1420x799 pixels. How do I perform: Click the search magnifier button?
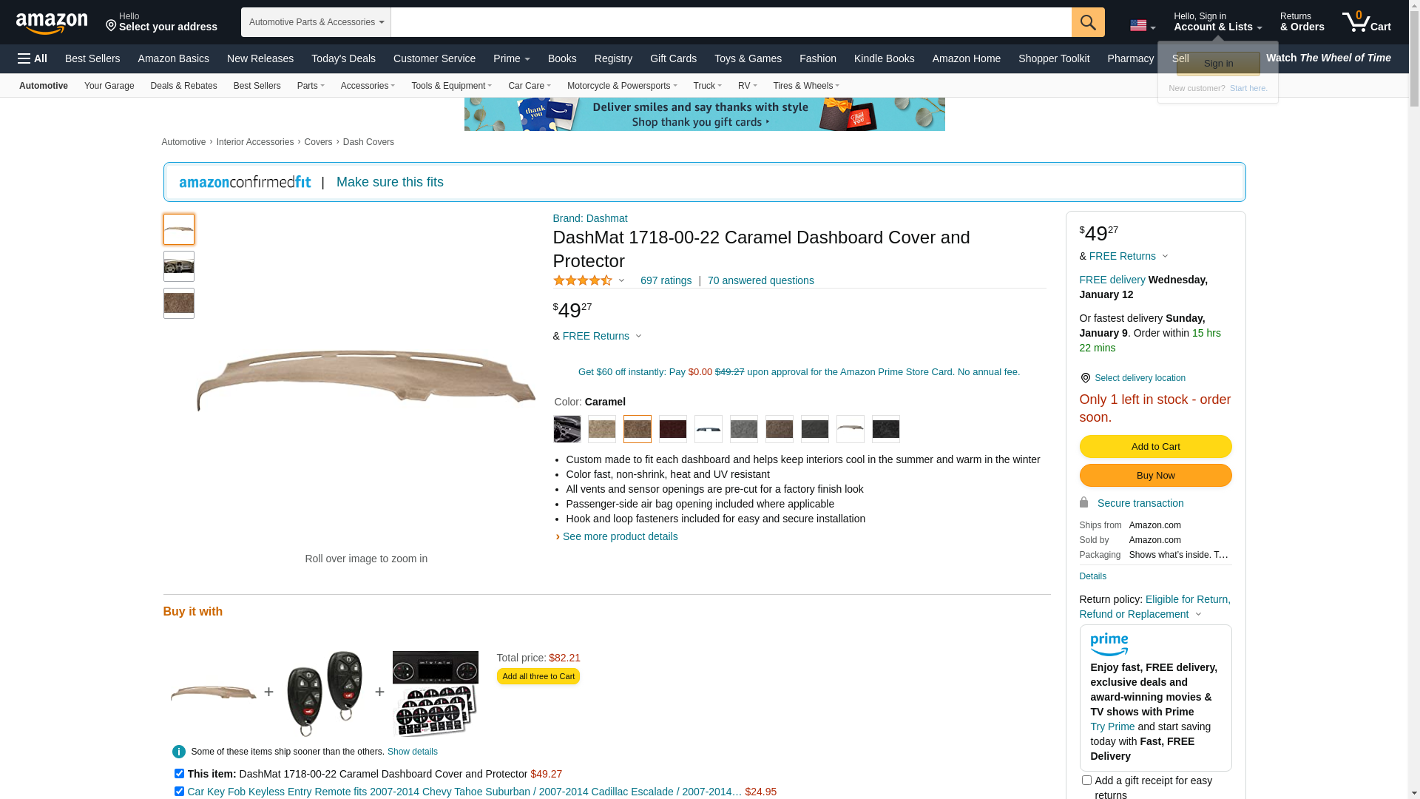pos(1088,22)
